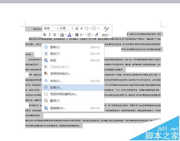Click the bullet list icon
Screen dimensions: 180x141
87,28
